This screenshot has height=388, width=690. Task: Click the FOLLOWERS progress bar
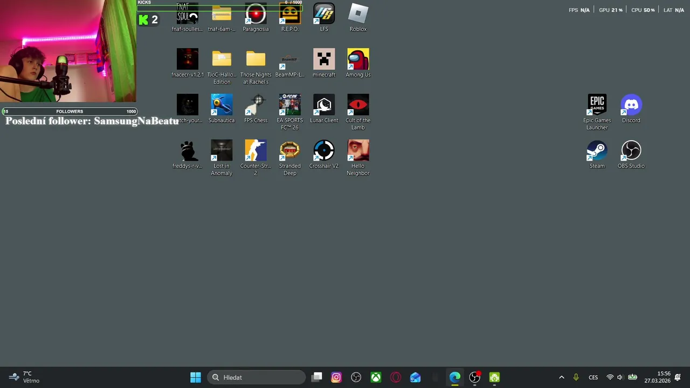70,112
